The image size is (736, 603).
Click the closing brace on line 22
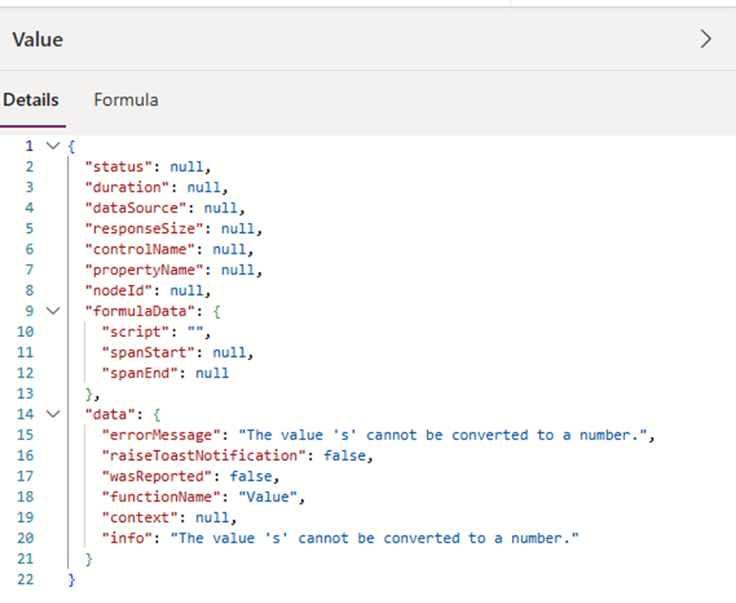coord(71,580)
